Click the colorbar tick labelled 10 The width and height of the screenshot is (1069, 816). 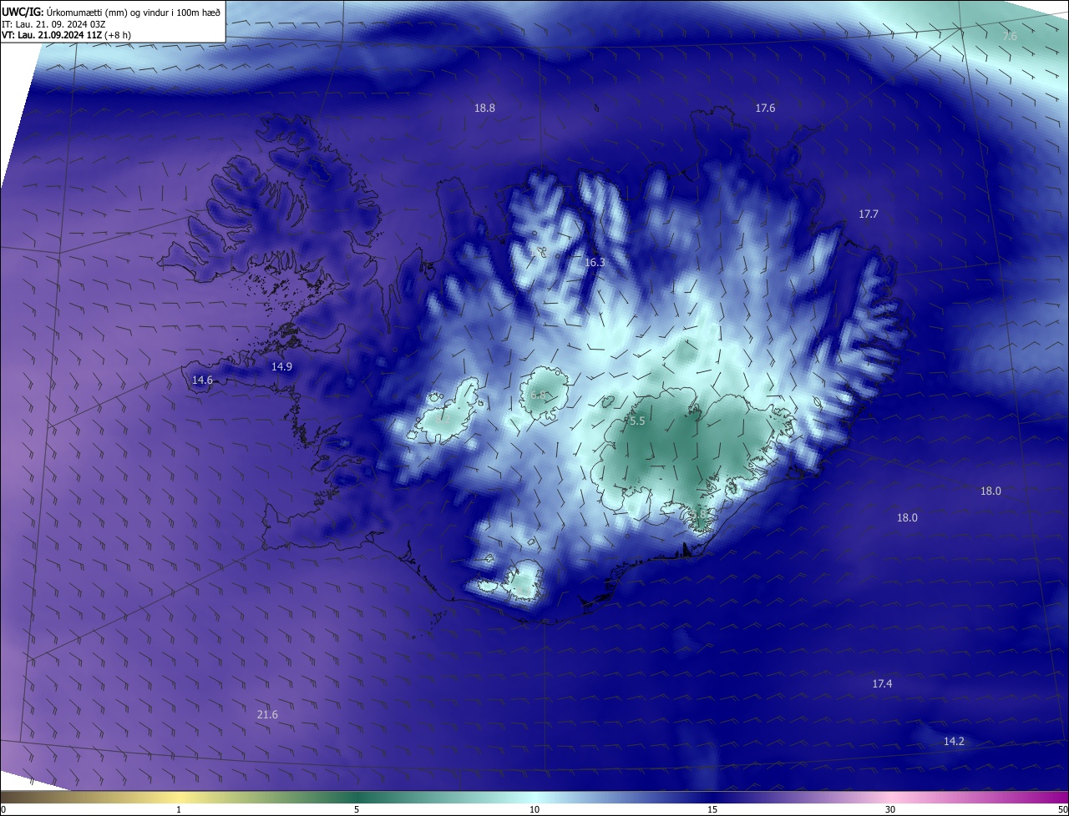coord(534,809)
